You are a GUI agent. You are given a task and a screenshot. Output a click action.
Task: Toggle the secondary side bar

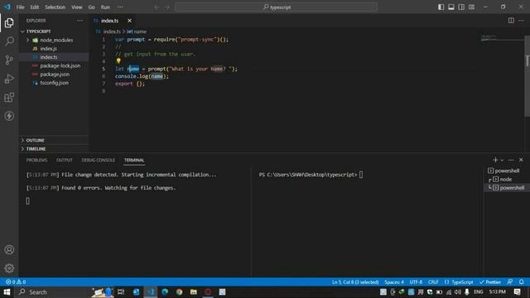[x=461, y=7]
